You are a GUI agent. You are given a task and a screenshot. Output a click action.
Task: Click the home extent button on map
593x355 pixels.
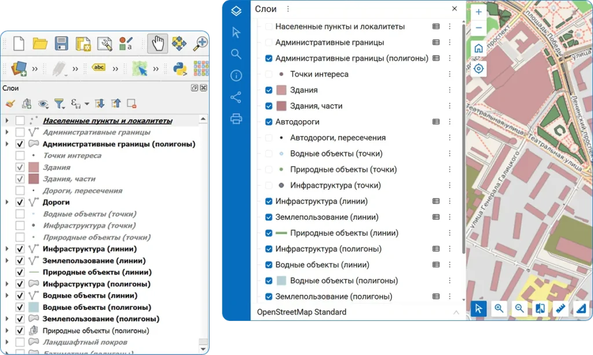click(x=478, y=49)
